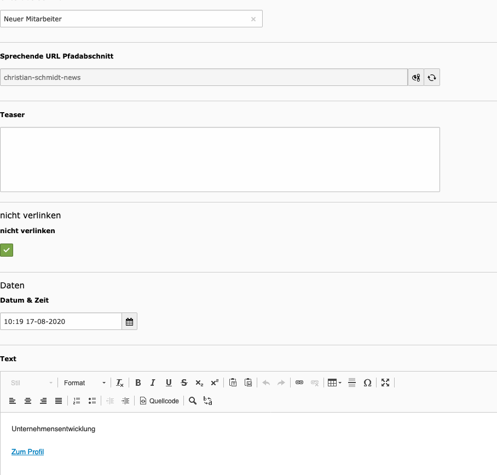This screenshot has height=475, width=497.
Task: Switch to Quellcode source view
Action: [x=160, y=401]
